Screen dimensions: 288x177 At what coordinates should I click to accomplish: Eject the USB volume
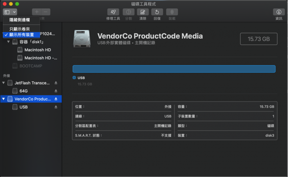coord(56,107)
